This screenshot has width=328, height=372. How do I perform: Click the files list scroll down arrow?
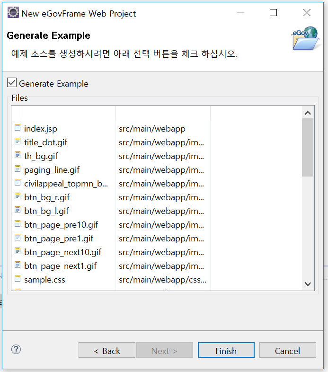tap(308, 284)
